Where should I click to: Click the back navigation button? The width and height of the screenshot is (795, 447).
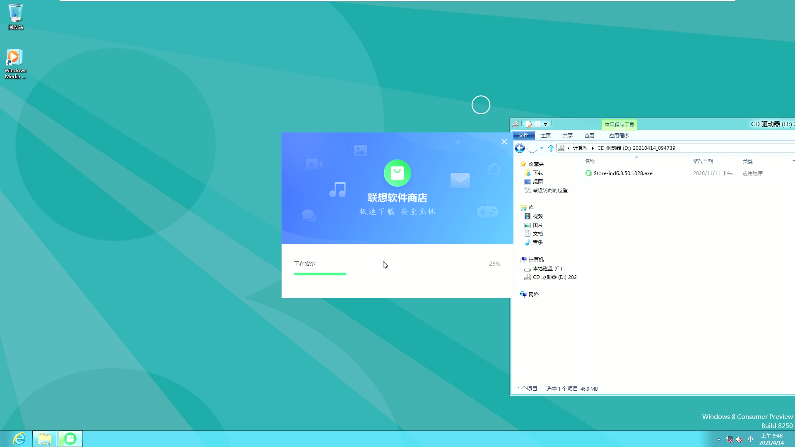[x=520, y=148]
